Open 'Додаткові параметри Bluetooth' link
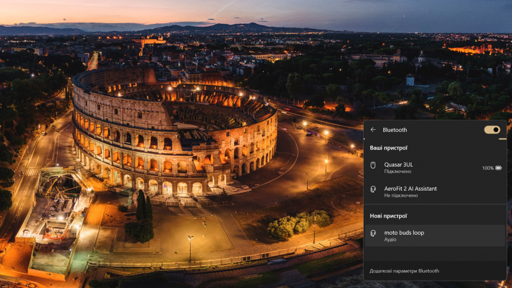The image size is (512, 288). point(404,271)
